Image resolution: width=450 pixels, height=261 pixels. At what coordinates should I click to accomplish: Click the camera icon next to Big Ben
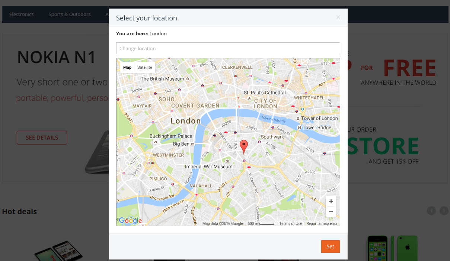(192, 144)
